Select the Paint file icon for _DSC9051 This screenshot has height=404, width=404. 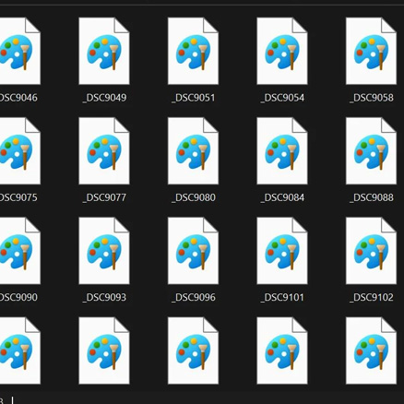[x=193, y=51]
